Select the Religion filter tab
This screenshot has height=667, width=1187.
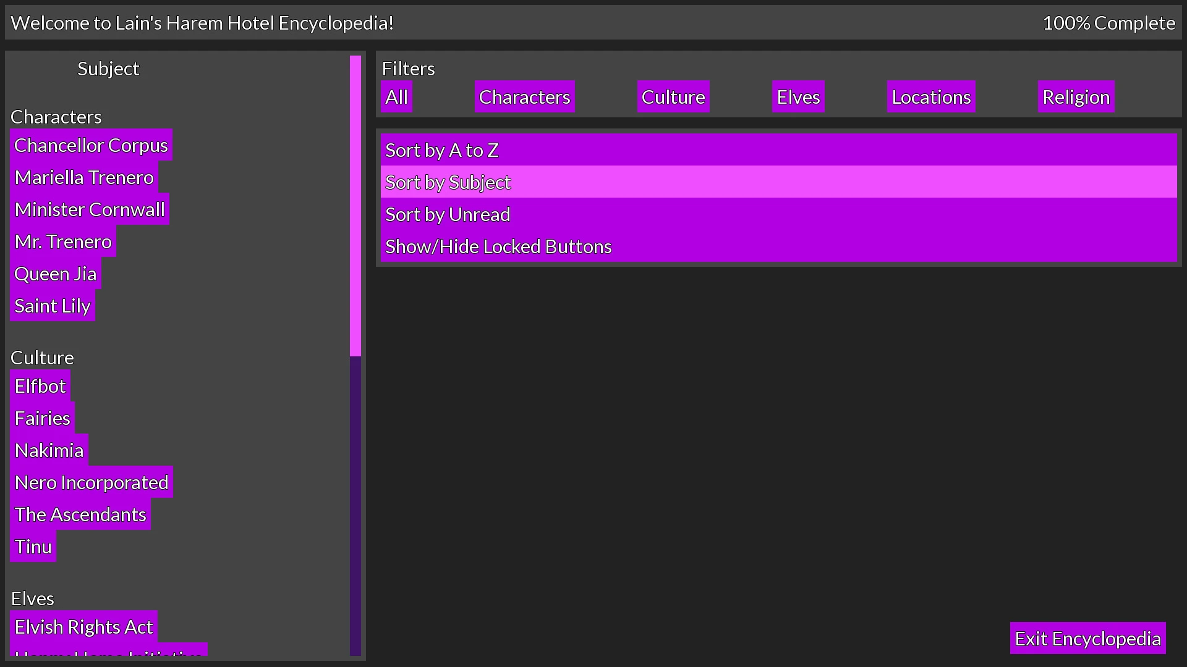(1076, 96)
